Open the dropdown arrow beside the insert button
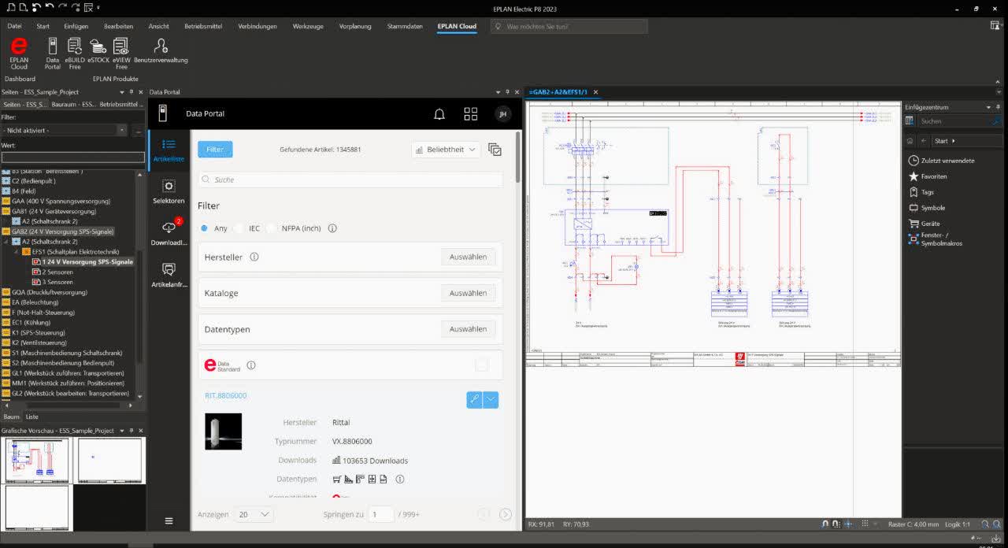Viewport: 1008px width, 548px height. click(491, 399)
